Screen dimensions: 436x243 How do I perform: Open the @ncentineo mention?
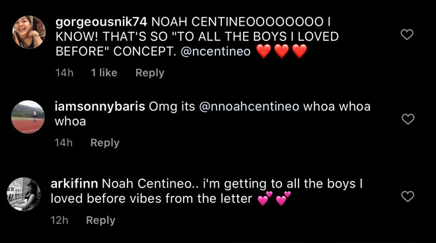tap(215, 52)
